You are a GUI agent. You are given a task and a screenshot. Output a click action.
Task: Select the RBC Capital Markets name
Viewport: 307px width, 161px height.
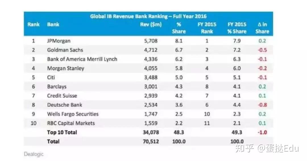(71, 123)
